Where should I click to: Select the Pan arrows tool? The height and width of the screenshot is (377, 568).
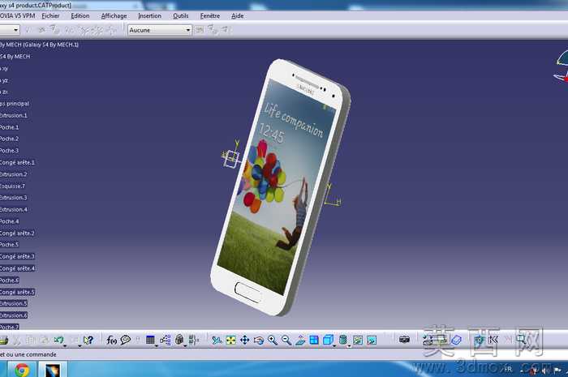pos(245,340)
